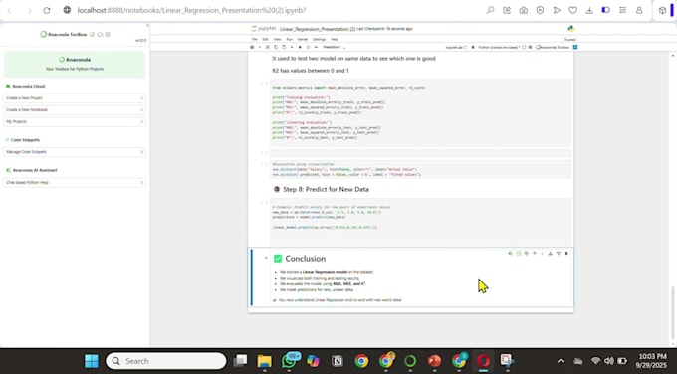The height and width of the screenshot is (374, 677).
Task: Expand My Projects in Anaconda Toolbox
Action: (75, 121)
